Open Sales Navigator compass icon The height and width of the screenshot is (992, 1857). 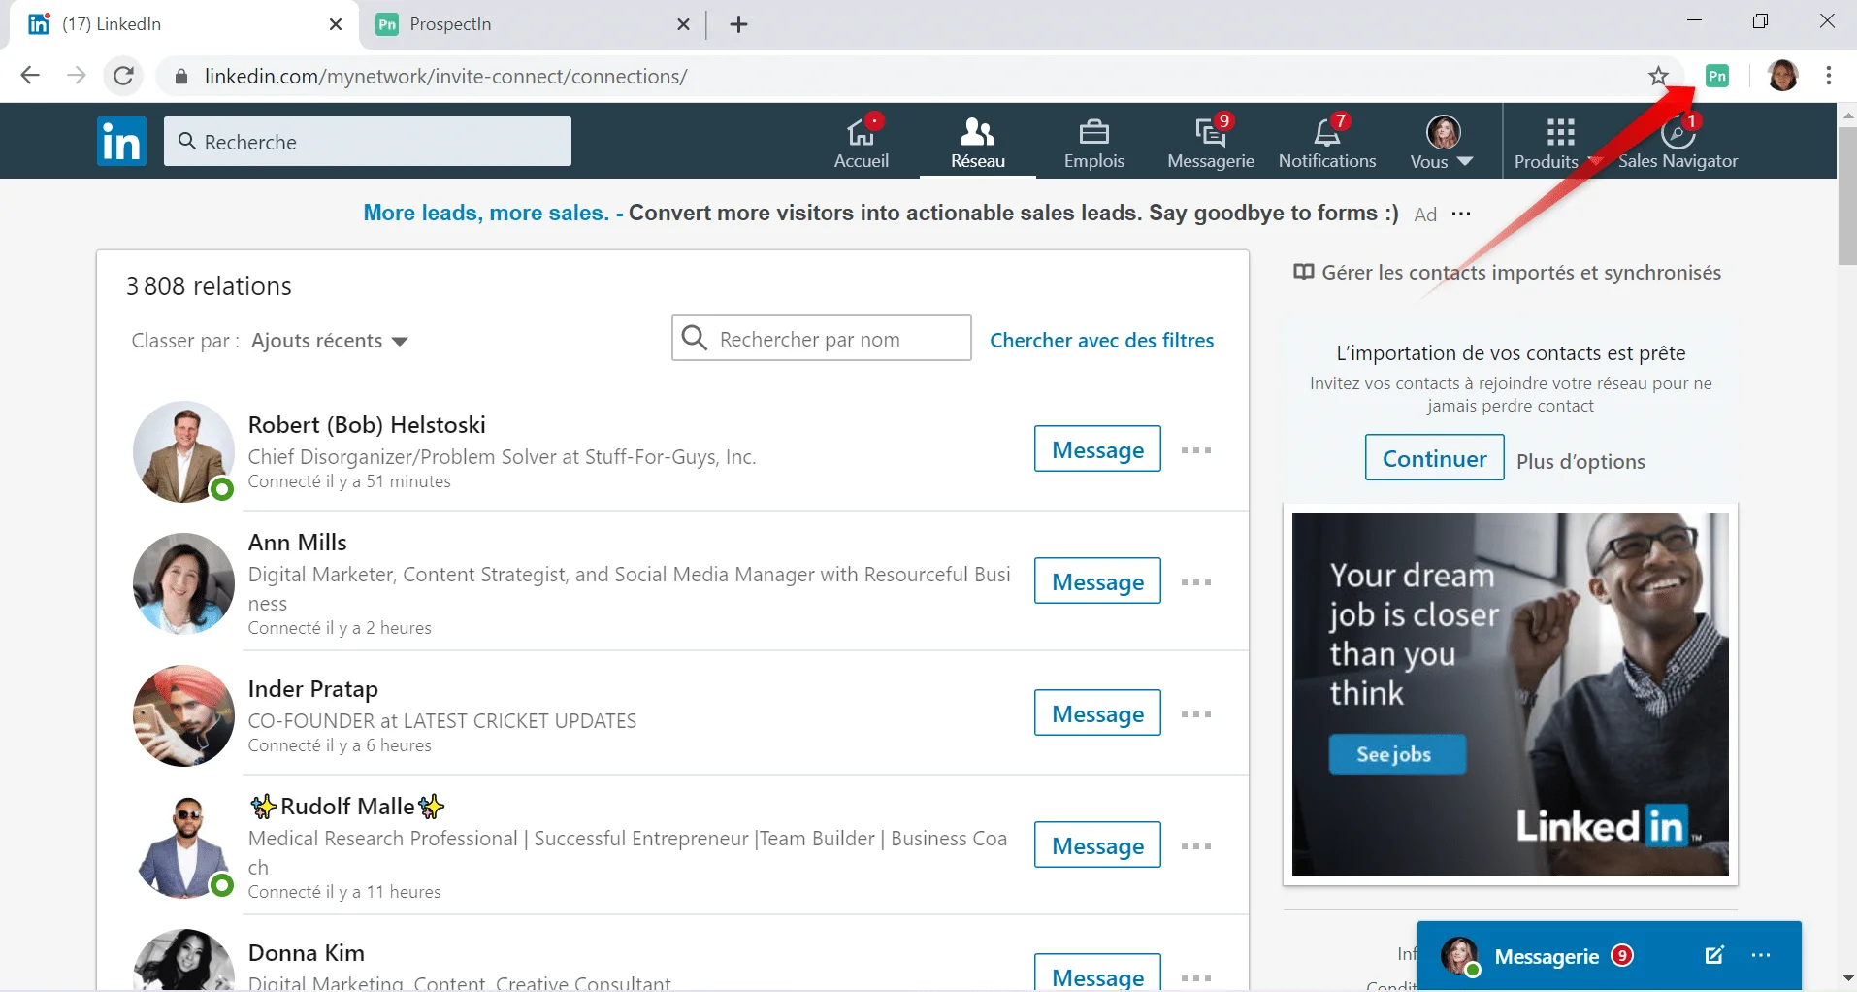click(x=1678, y=142)
